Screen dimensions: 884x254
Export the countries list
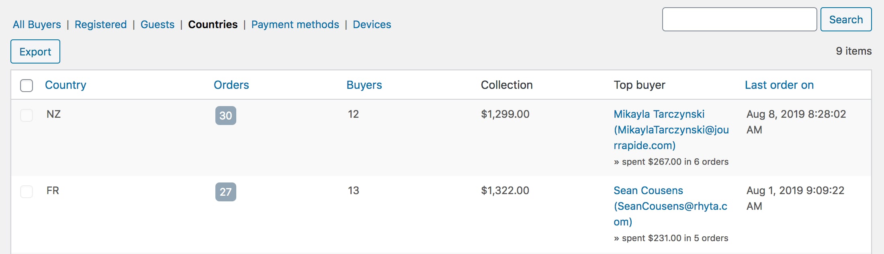click(x=35, y=51)
